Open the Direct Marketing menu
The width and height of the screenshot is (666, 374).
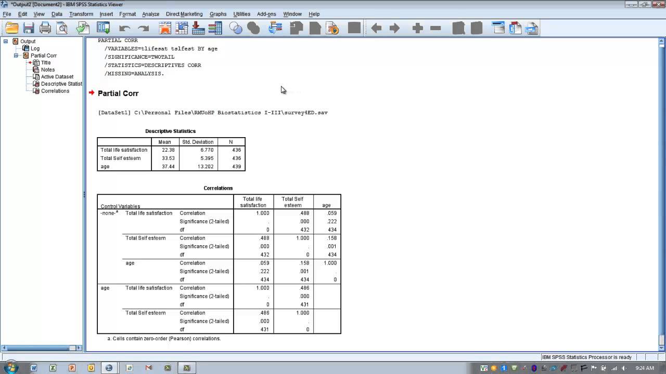tap(184, 14)
